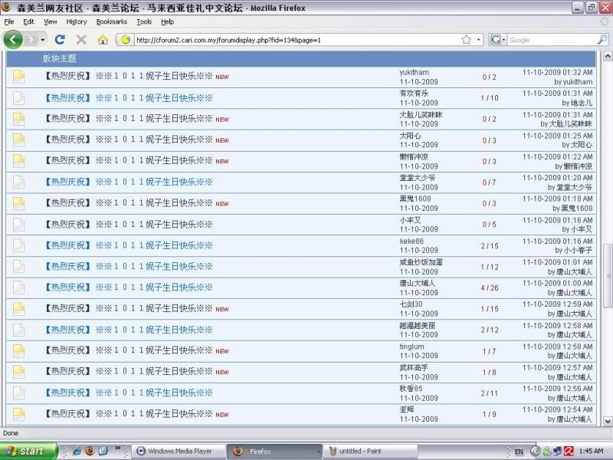Click the URL address field
Screen dimensions: 613x460
(297, 40)
